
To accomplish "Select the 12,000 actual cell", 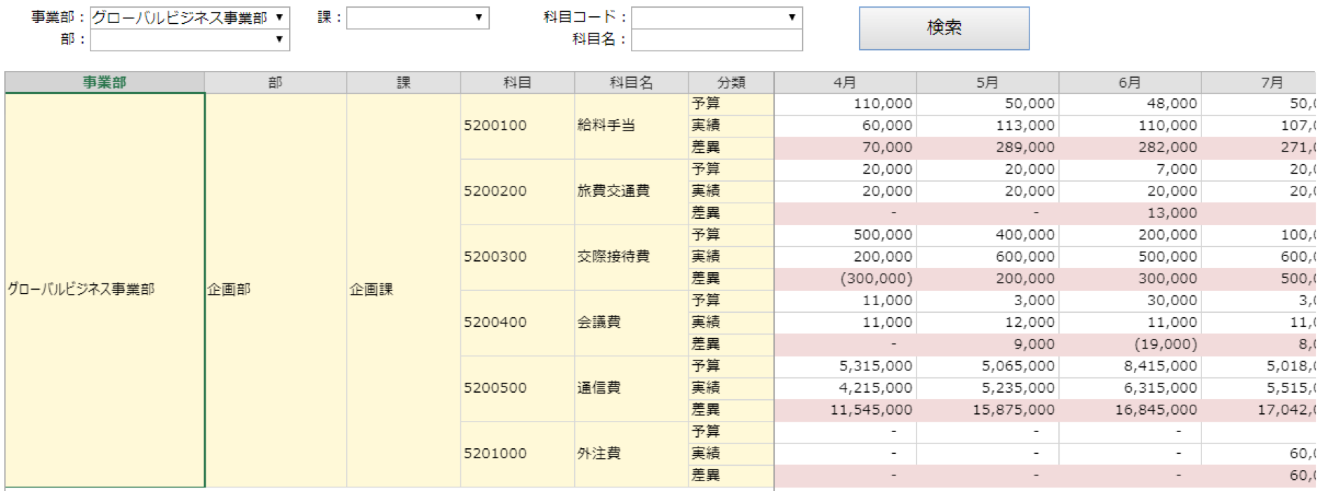I will (987, 322).
